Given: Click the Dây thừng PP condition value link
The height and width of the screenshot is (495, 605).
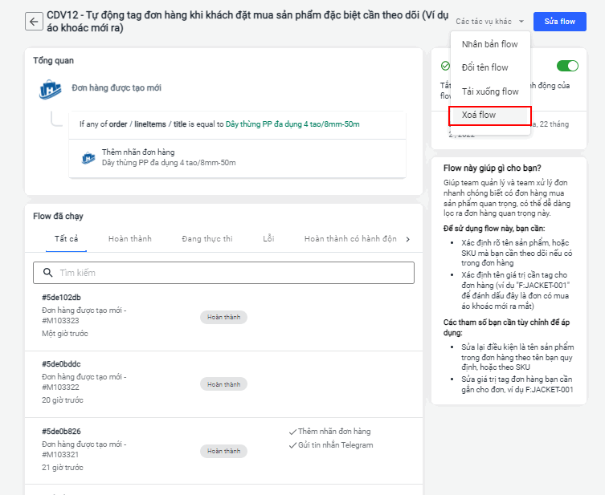Looking at the screenshot, I should click(292, 124).
